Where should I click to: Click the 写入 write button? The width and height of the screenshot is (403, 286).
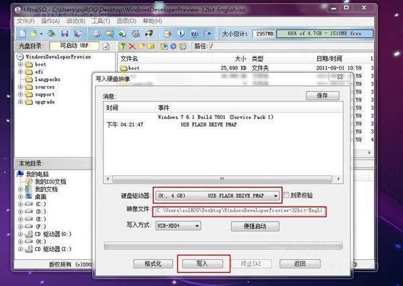[x=202, y=264]
